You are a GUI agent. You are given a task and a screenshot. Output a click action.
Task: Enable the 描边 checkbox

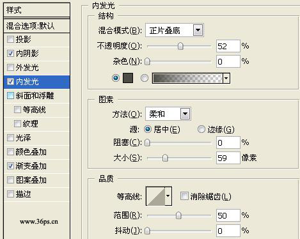point(10,194)
